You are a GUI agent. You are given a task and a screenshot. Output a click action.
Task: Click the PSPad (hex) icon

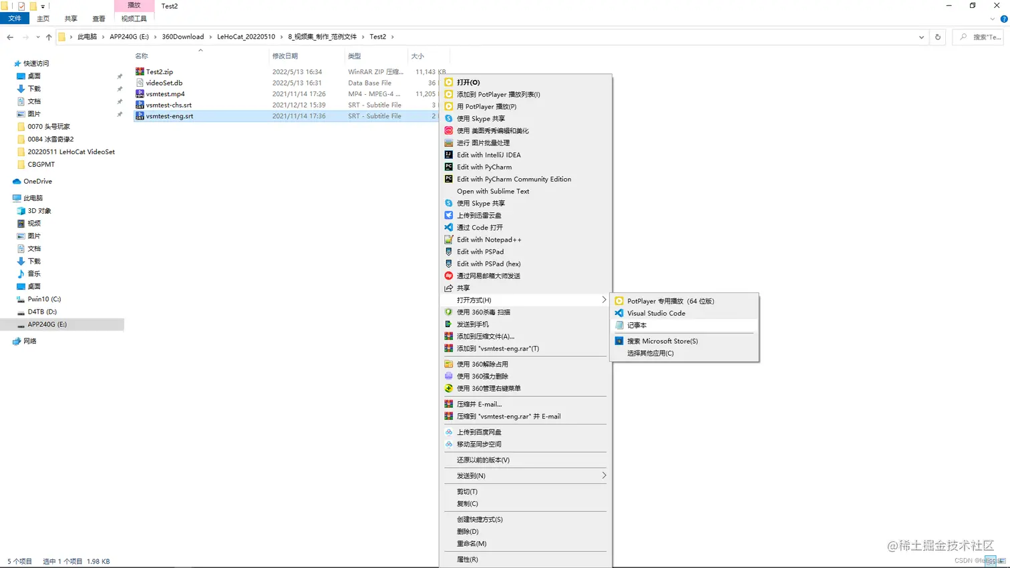tap(449, 264)
